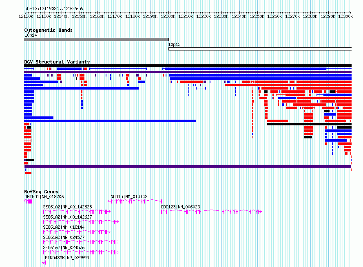Click the 12300k ruler label
The image size is (363, 267).
tap(345, 16)
